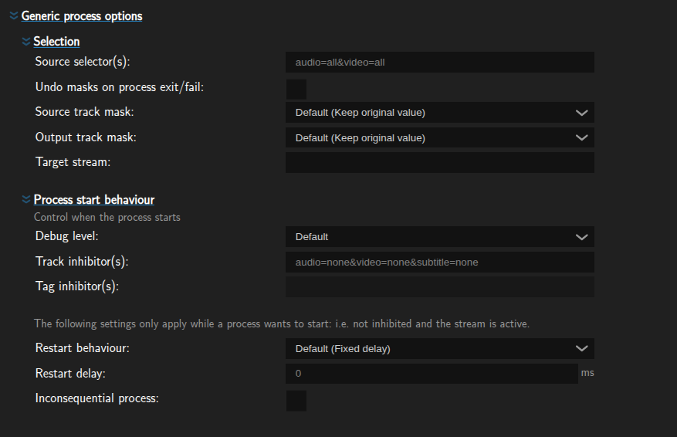Open Debug level dropdown arrow
This screenshot has width=677, height=437.
(581, 237)
